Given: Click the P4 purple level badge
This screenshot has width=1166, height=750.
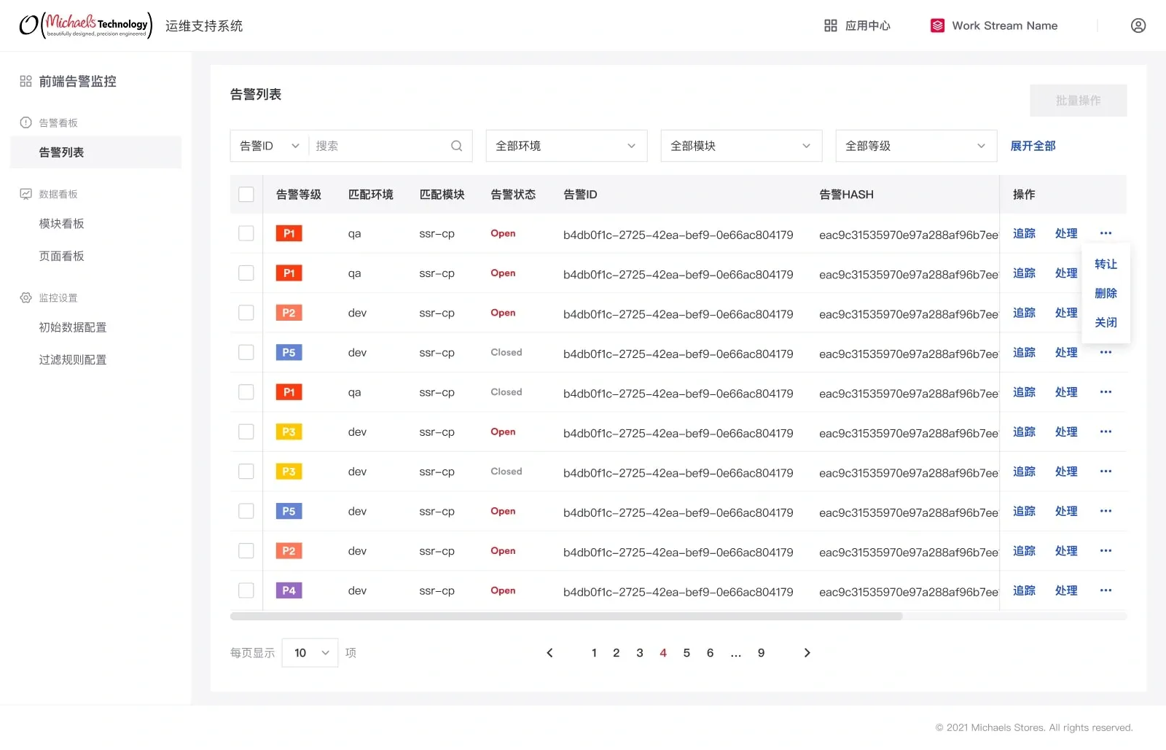Looking at the screenshot, I should (x=289, y=590).
